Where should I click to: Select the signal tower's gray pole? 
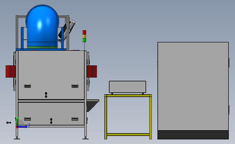84,46
